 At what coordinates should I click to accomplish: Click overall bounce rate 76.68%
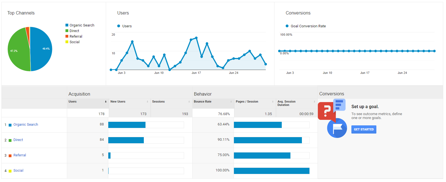coord(224,114)
